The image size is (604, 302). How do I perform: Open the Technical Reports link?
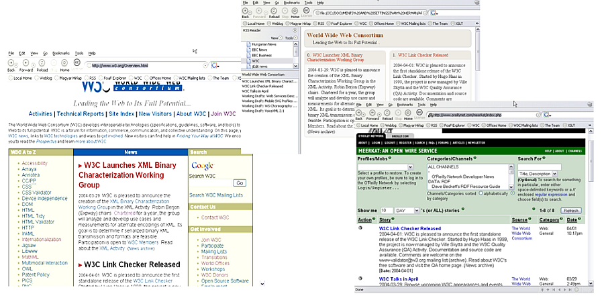(x=82, y=114)
